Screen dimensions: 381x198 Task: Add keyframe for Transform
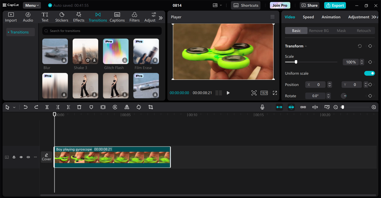[x=370, y=46]
